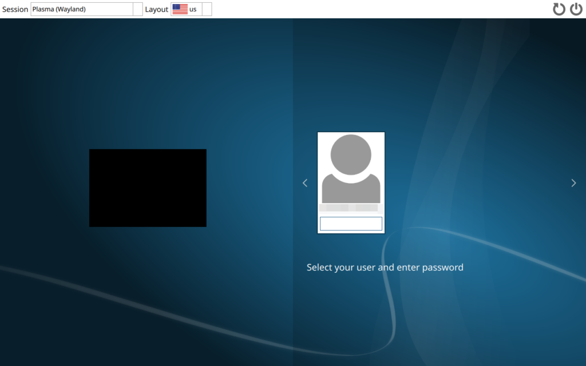
Task: Expand the Layout dropdown arrow box
Action: point(207,9)
